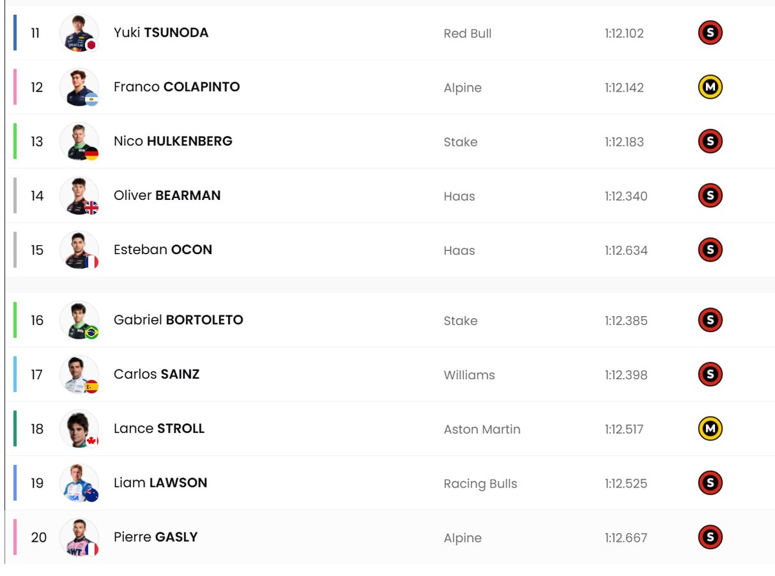775x576 pixels.
Task: Click Lance Stroll's medium tyre icon
Action: click(x=710, y=428)
